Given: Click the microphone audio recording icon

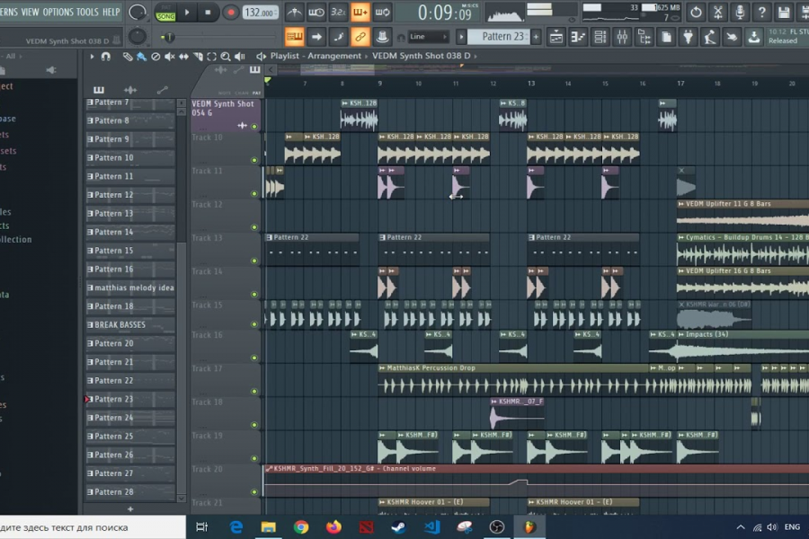Looking at the screenshot, I should click(740, 13).
